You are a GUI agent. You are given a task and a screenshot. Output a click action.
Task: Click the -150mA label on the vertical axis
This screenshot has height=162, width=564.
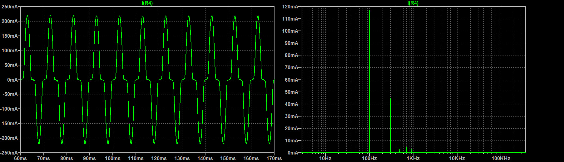point(9,123)
